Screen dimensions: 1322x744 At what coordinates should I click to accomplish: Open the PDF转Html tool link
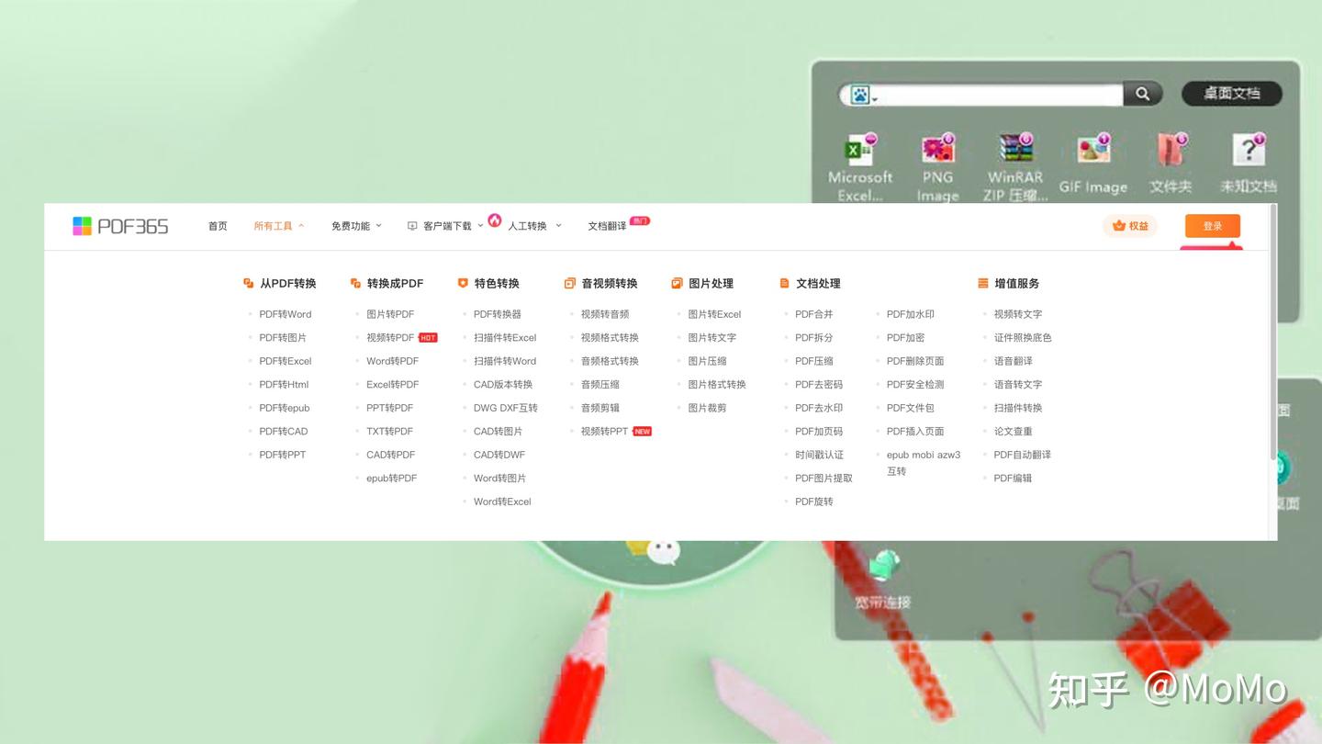click(284, 385)
